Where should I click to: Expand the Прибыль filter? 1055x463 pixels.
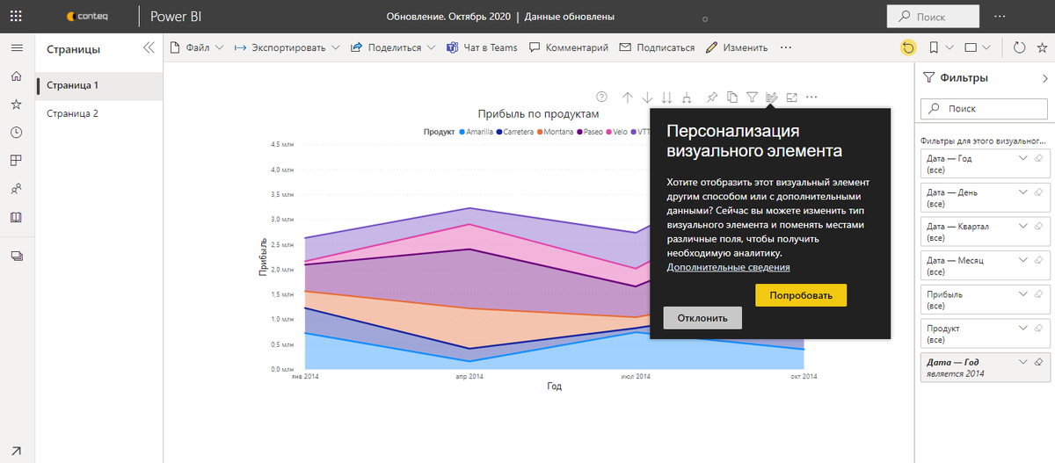[1022, 294]
